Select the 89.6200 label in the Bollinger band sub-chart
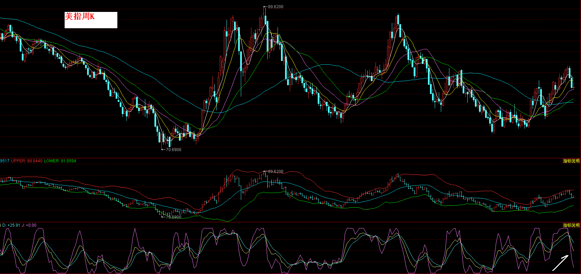581x274 pixels. (x=276, y=172)
